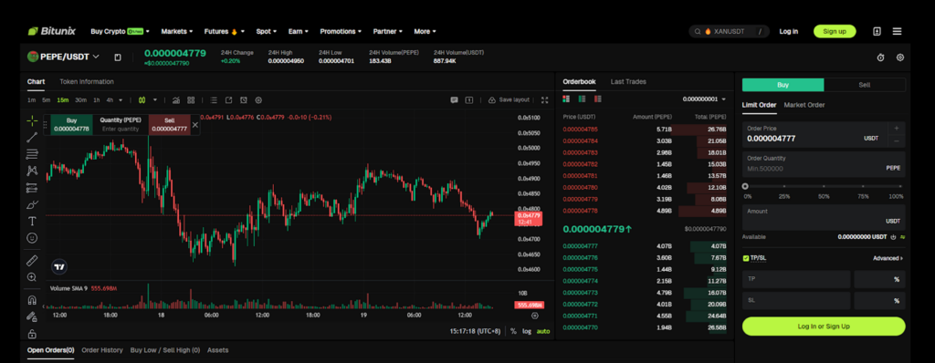
Task: Click the pop-out external chart icon
Action: pyautogui.click(x=228, y=100)
